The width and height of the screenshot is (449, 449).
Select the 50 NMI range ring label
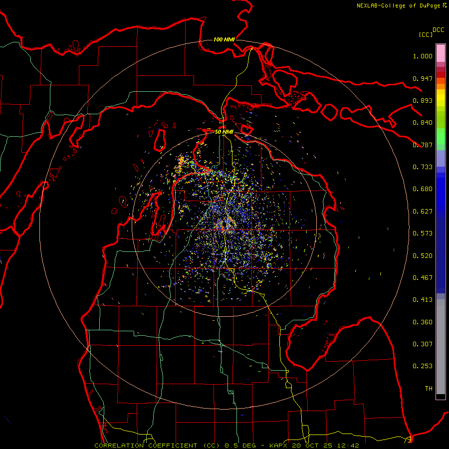224,132
